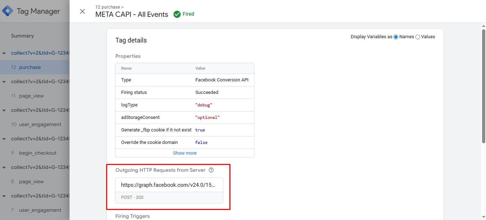Click the "debug" logType value
The height and width of the screenshot is (220, 486).
[204, 105]
